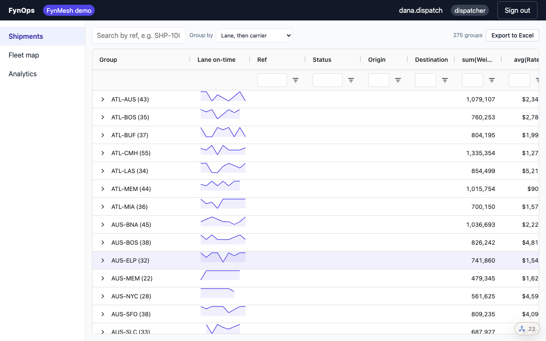Image resolution: width=546 pixels, height=341 pixels.
Task: Expand the AUS-MEM (22) group row
Action: (x=103, y=278)
